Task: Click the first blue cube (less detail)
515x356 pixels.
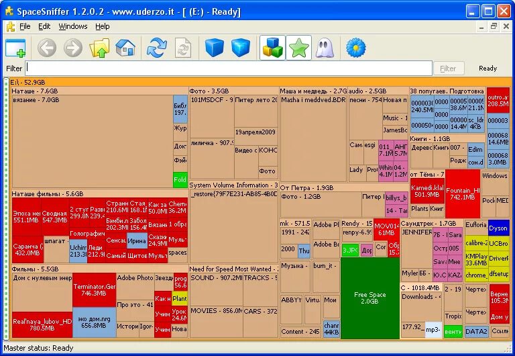Action: (x=214, y=48)
